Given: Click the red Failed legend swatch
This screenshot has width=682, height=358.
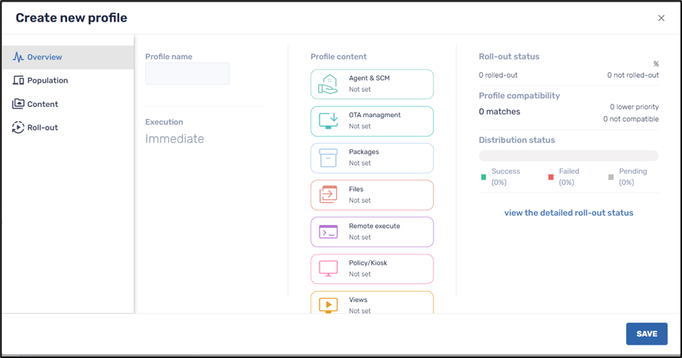Looking at the screenshot, I should point(551,176).
